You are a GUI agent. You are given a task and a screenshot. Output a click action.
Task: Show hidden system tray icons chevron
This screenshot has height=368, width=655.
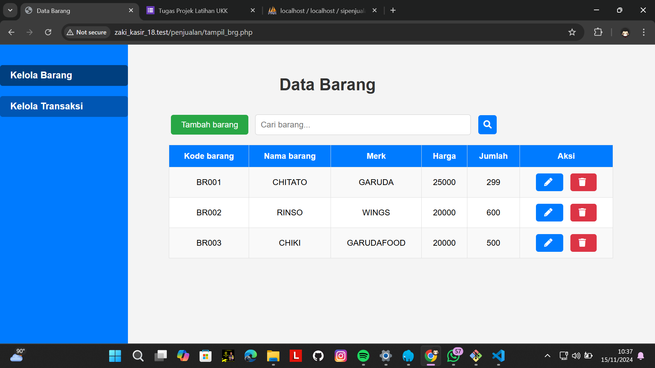pos(547,356)
